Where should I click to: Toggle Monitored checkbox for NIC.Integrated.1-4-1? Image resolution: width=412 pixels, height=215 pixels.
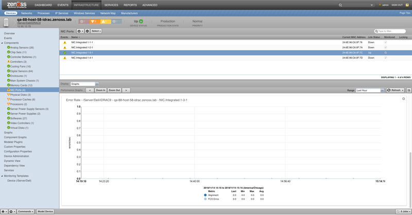click(x=385, y=58)
